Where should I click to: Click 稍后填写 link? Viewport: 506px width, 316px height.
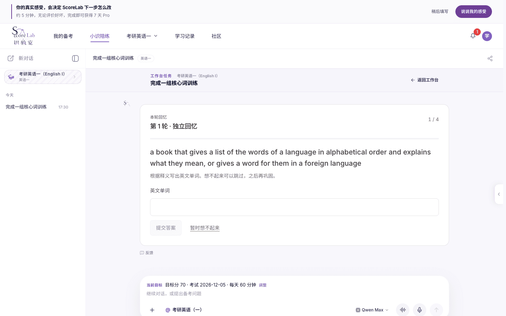[x=440, y=12]
